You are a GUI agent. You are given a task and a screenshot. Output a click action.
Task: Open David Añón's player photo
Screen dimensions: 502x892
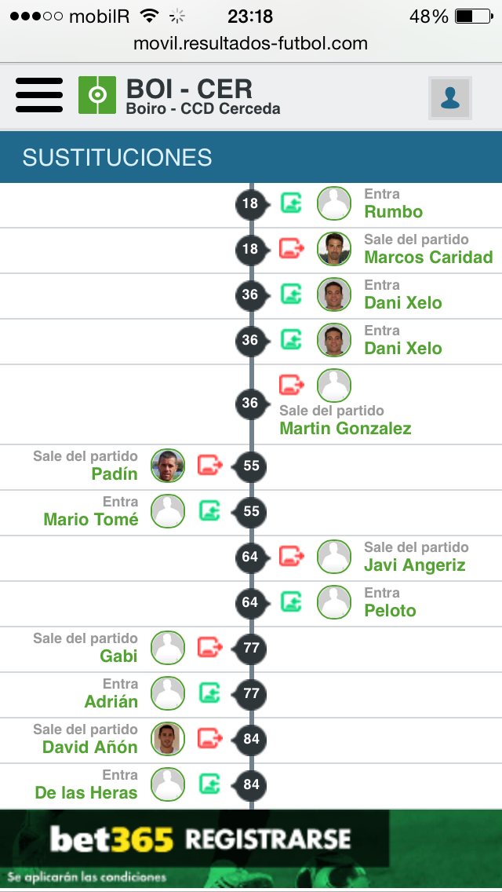click(x=168, y=738)
